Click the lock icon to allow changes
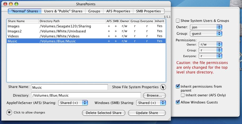 pos(9,112)
